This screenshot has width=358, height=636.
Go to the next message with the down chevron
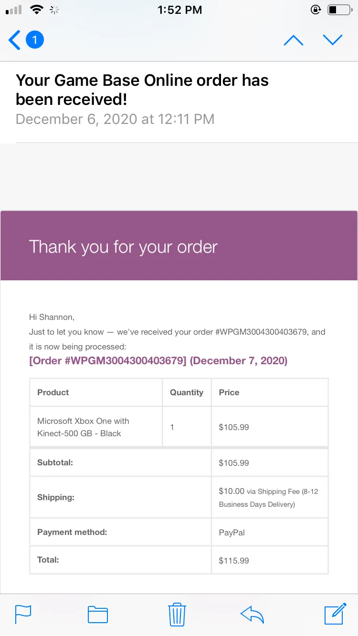(333, 40)
